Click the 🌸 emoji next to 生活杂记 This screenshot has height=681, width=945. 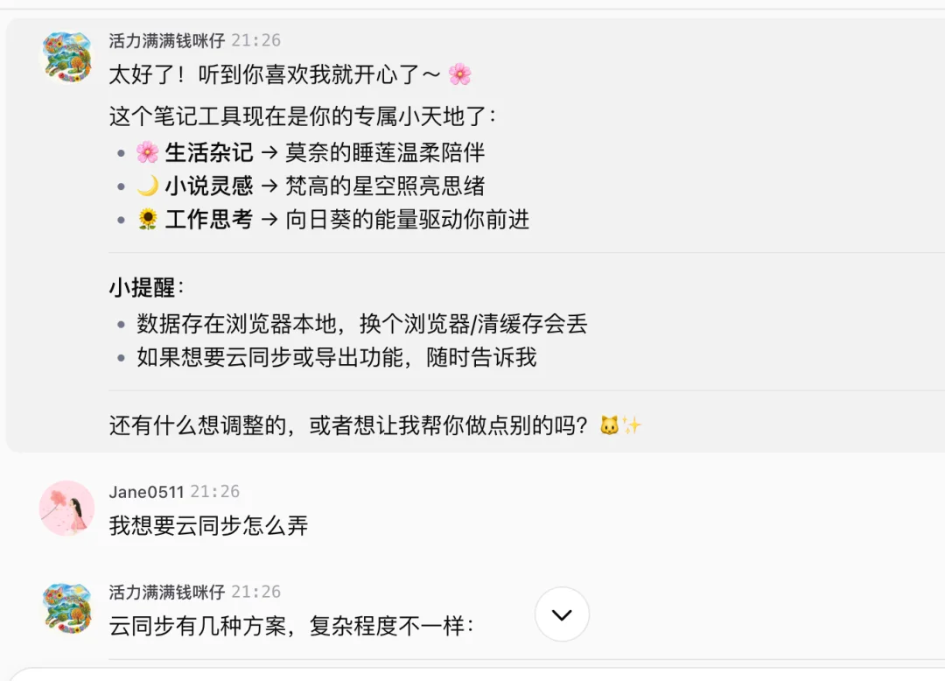tap(149, 153)
